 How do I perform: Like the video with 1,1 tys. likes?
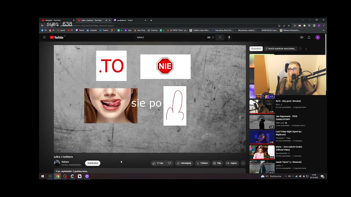(x=158, y=163)
